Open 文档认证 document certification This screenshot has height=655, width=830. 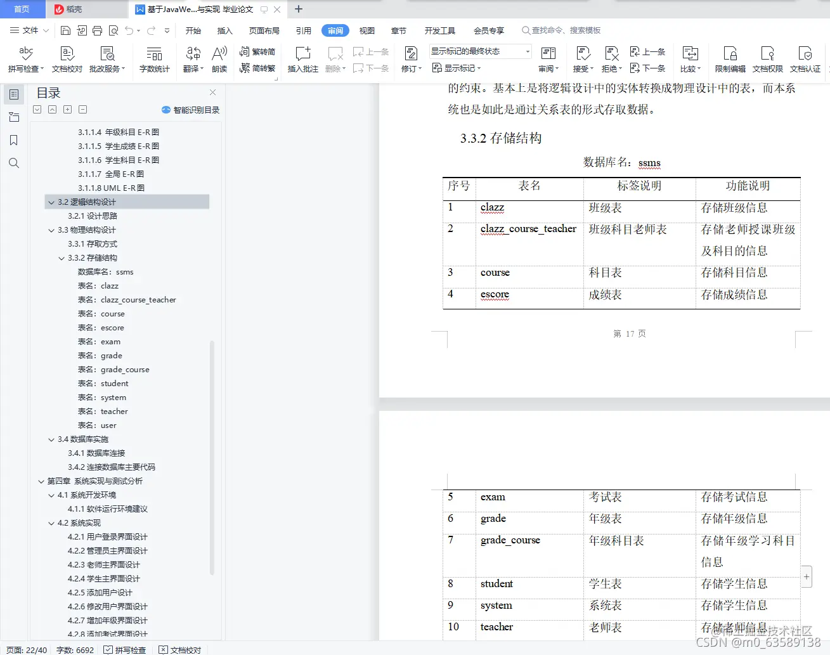(805, 60)
